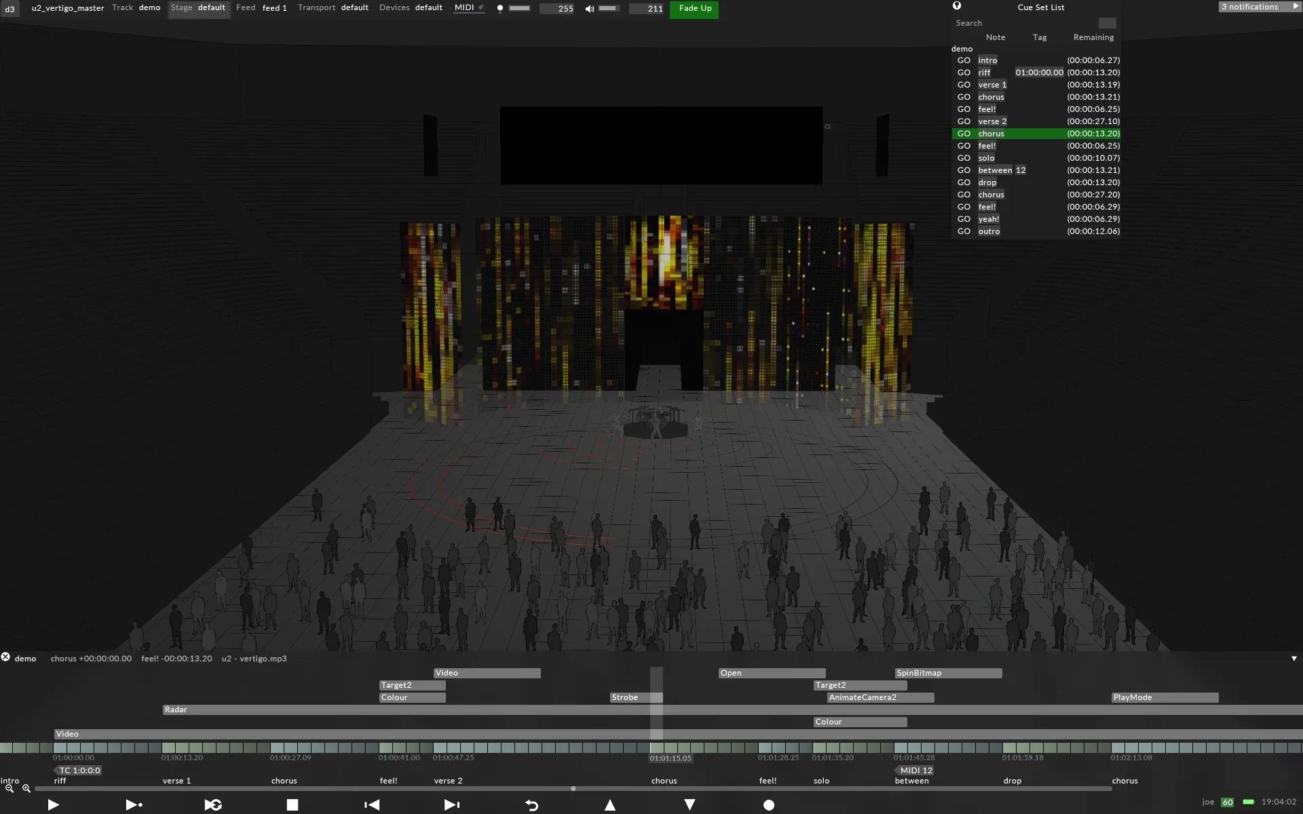Viewport: 1303px width, 814px height.
Task: Toggle the record circle button
Action: (x=768, y=805)
